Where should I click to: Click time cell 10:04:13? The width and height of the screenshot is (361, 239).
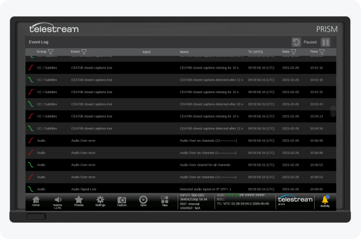tap(316, 116)
